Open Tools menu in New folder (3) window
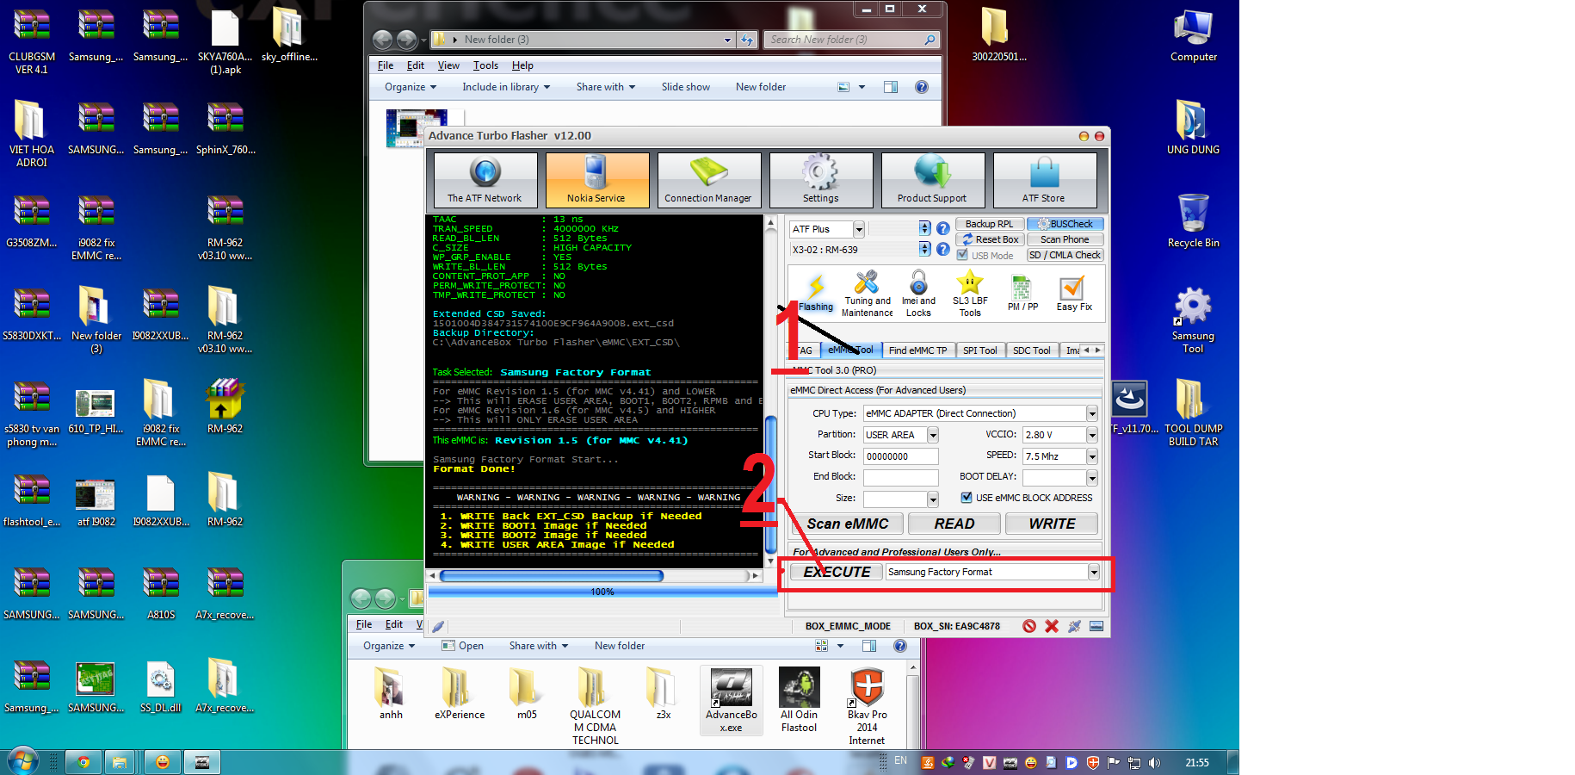This screenshot has height=775, width=1575. click(x=485, y=65)
